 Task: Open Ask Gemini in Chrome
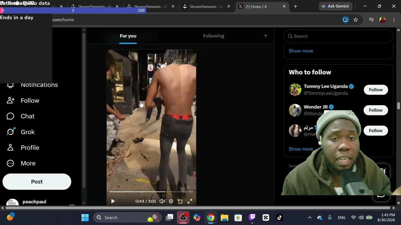pos(335,6)
